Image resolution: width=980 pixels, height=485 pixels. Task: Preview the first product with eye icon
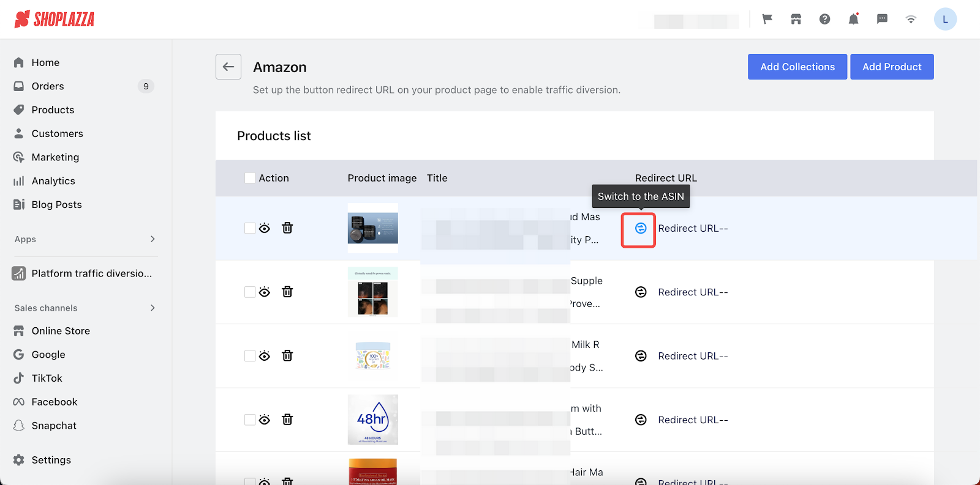[265, 228]
